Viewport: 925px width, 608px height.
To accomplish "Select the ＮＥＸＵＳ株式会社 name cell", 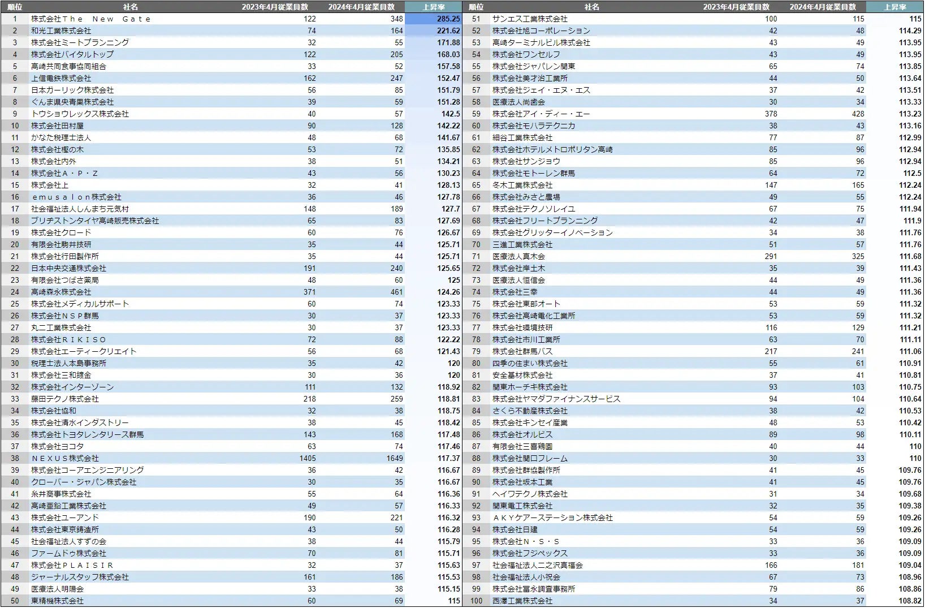I will coord(65,458).
